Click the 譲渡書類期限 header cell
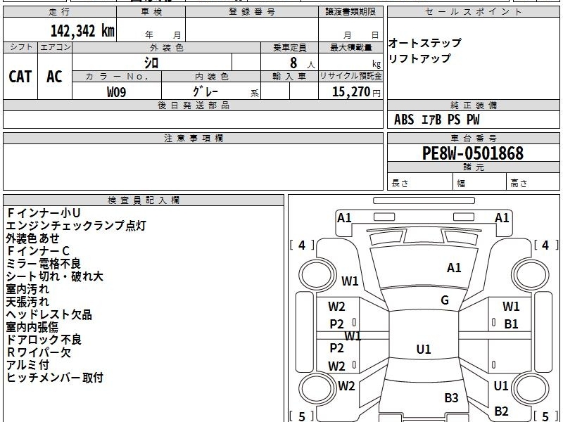 pos(350,11)
